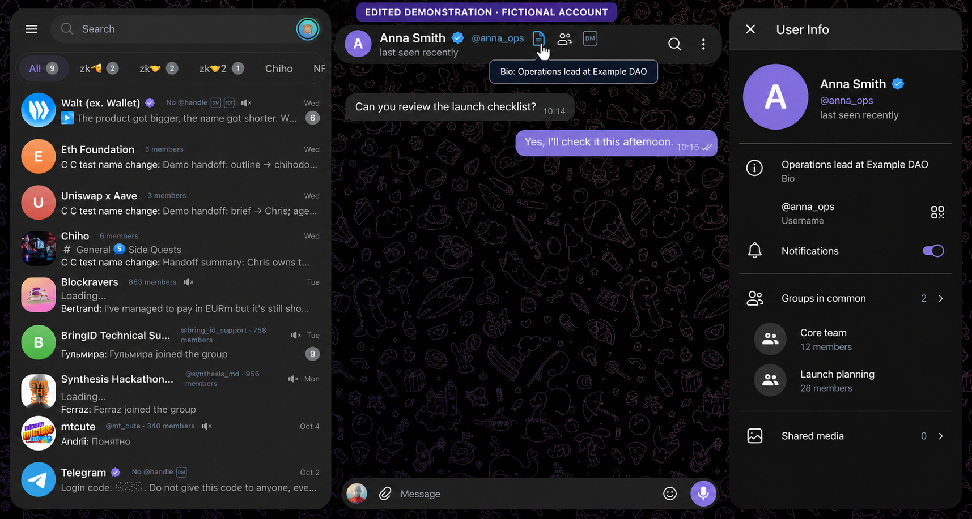Open the Uniswap x Aave chat
Viewport: 972px width, 519px height.
click(x=171, y=203)
